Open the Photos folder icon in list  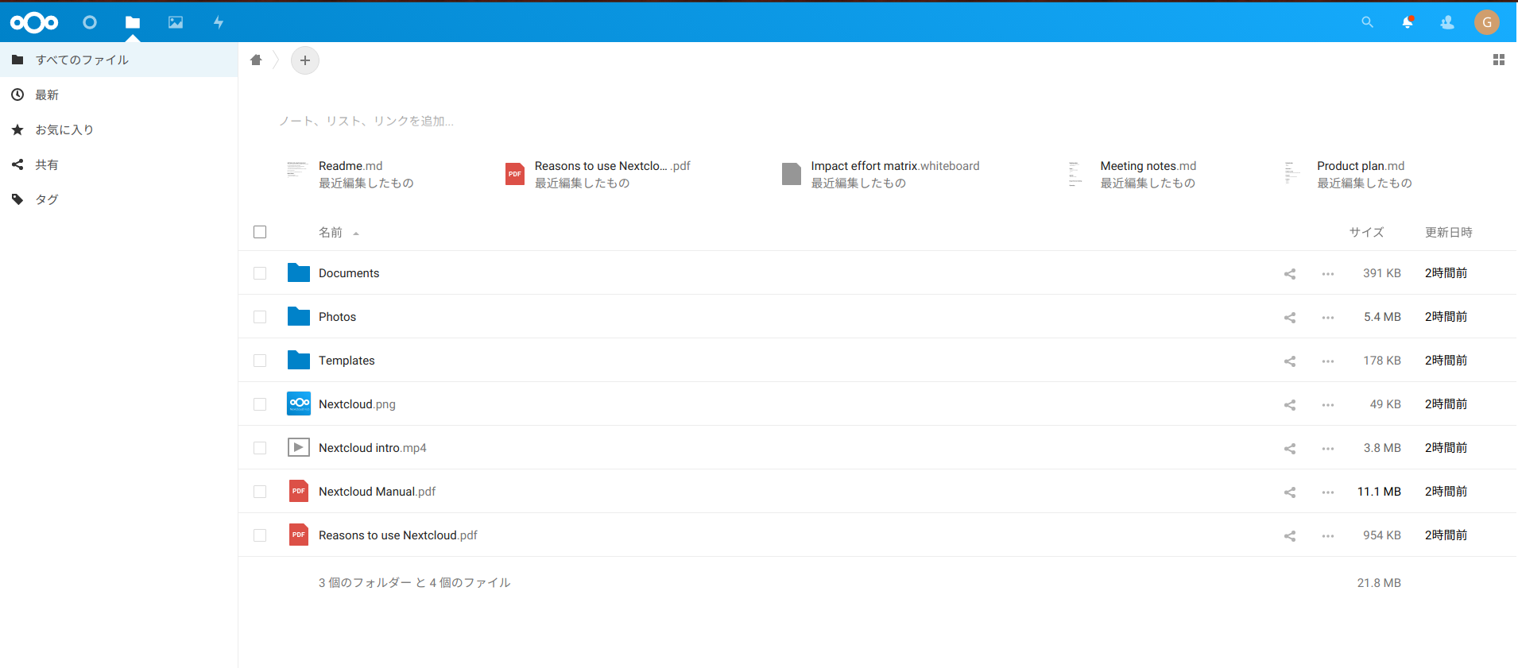coord(299,316)
